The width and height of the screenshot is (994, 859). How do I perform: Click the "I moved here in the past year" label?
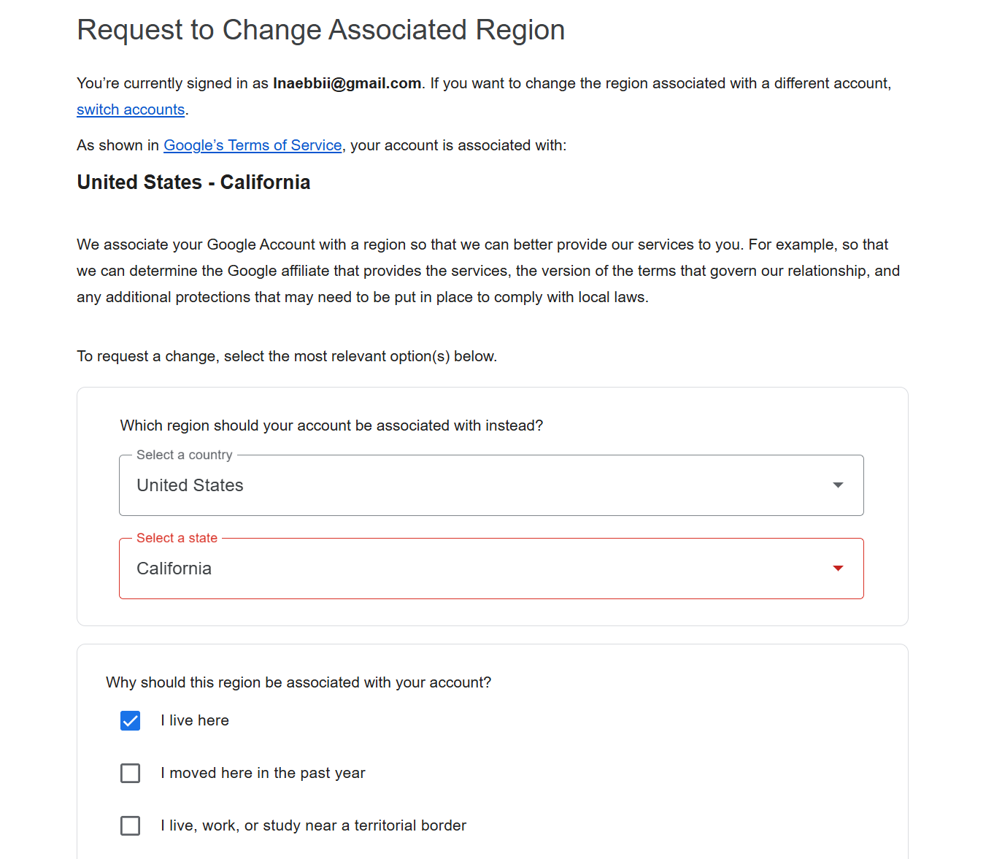[x=263, y=773]
